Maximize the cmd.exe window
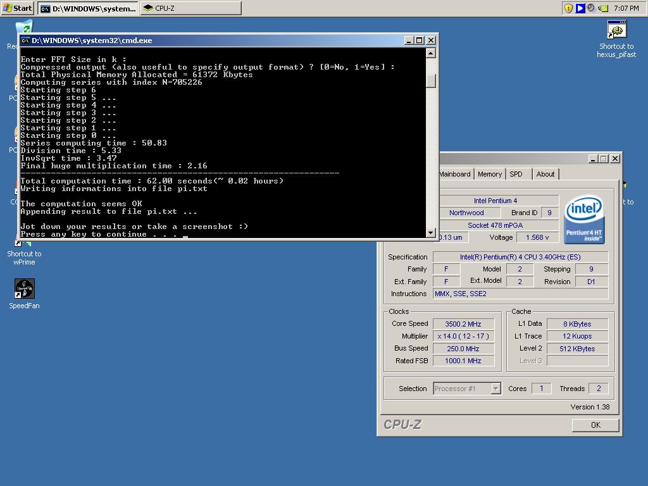Viewport: 648px width, 486px height. click(420, 40)
